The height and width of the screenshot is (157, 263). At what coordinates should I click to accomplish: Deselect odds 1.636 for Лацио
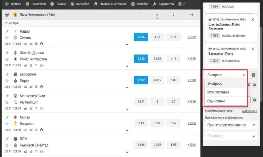click(141, 37)
